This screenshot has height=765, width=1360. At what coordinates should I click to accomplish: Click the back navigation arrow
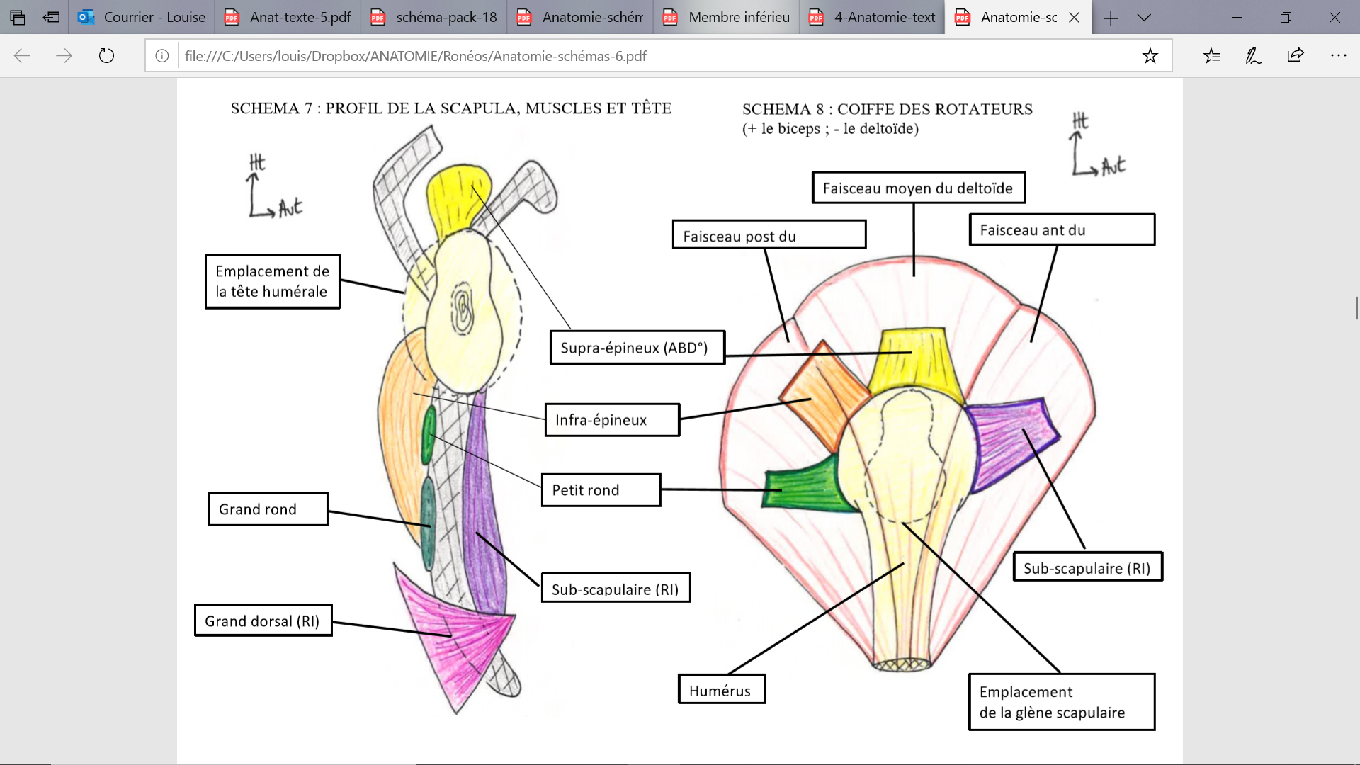coord(22,56)
